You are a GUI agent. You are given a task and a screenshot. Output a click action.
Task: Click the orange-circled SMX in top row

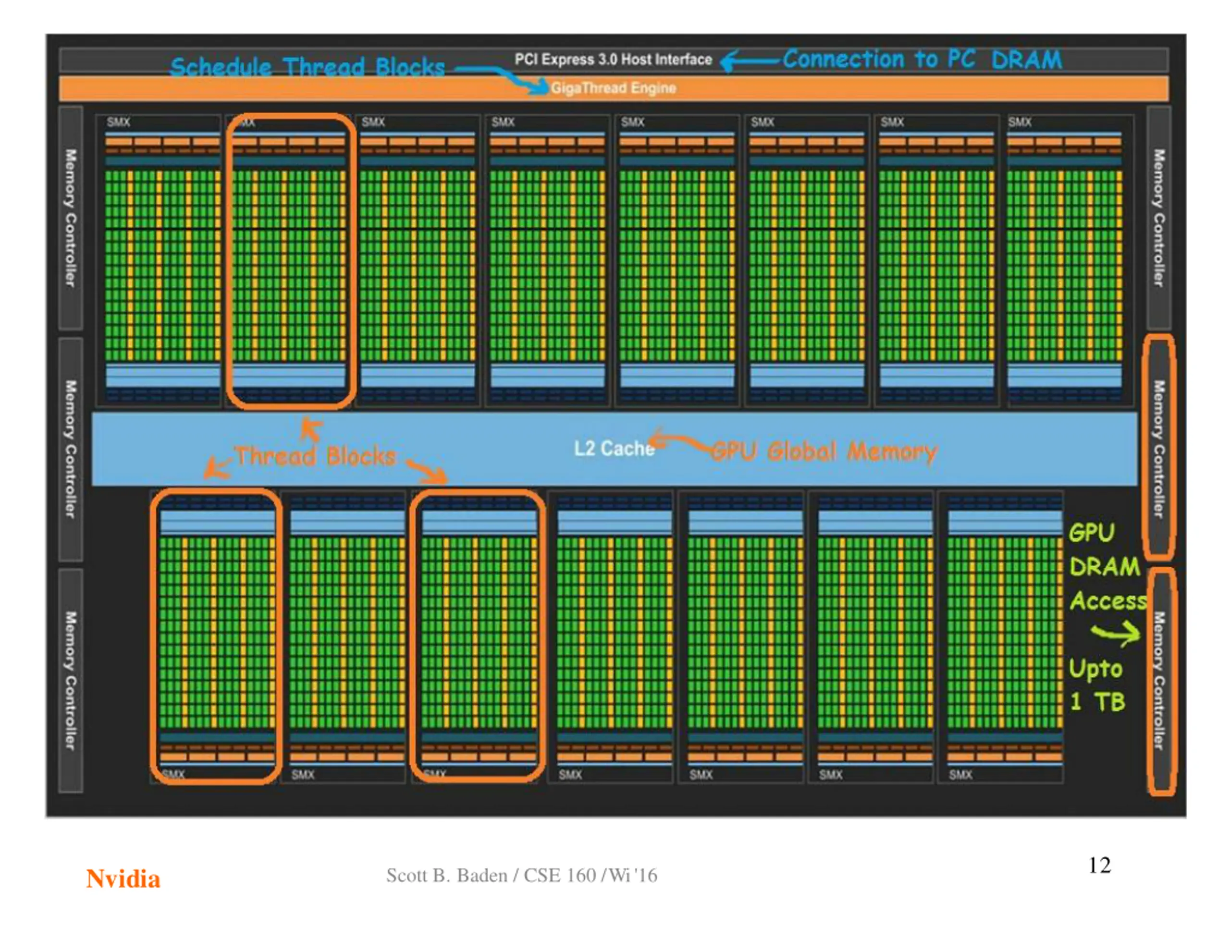[x=291, y=261]
